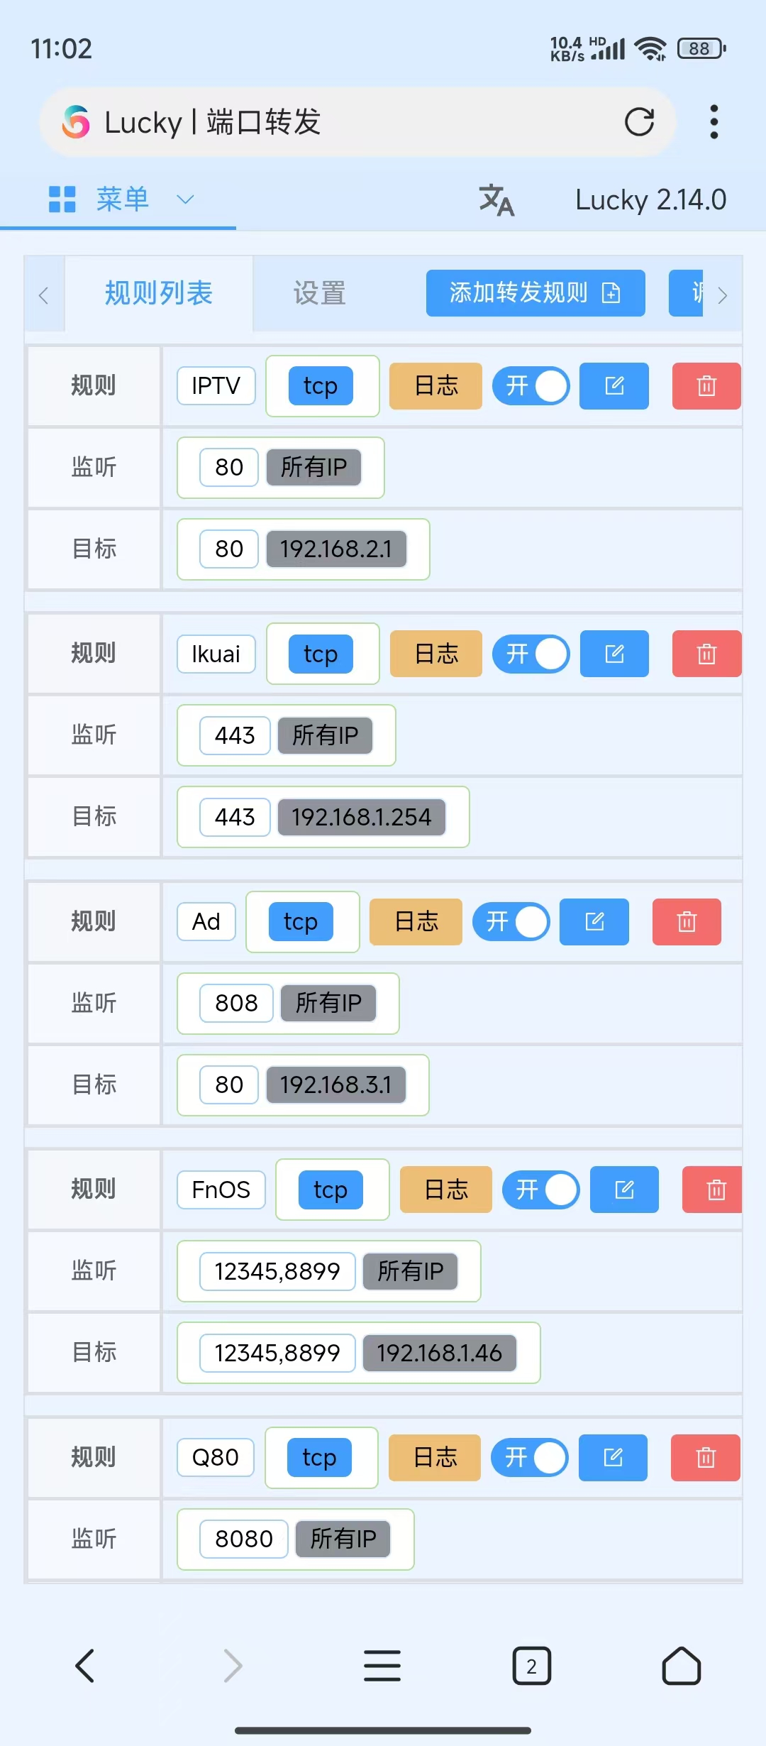This screenshot has height=1746, width=766.
Task: Click the translate language icon
Action: 496,199
